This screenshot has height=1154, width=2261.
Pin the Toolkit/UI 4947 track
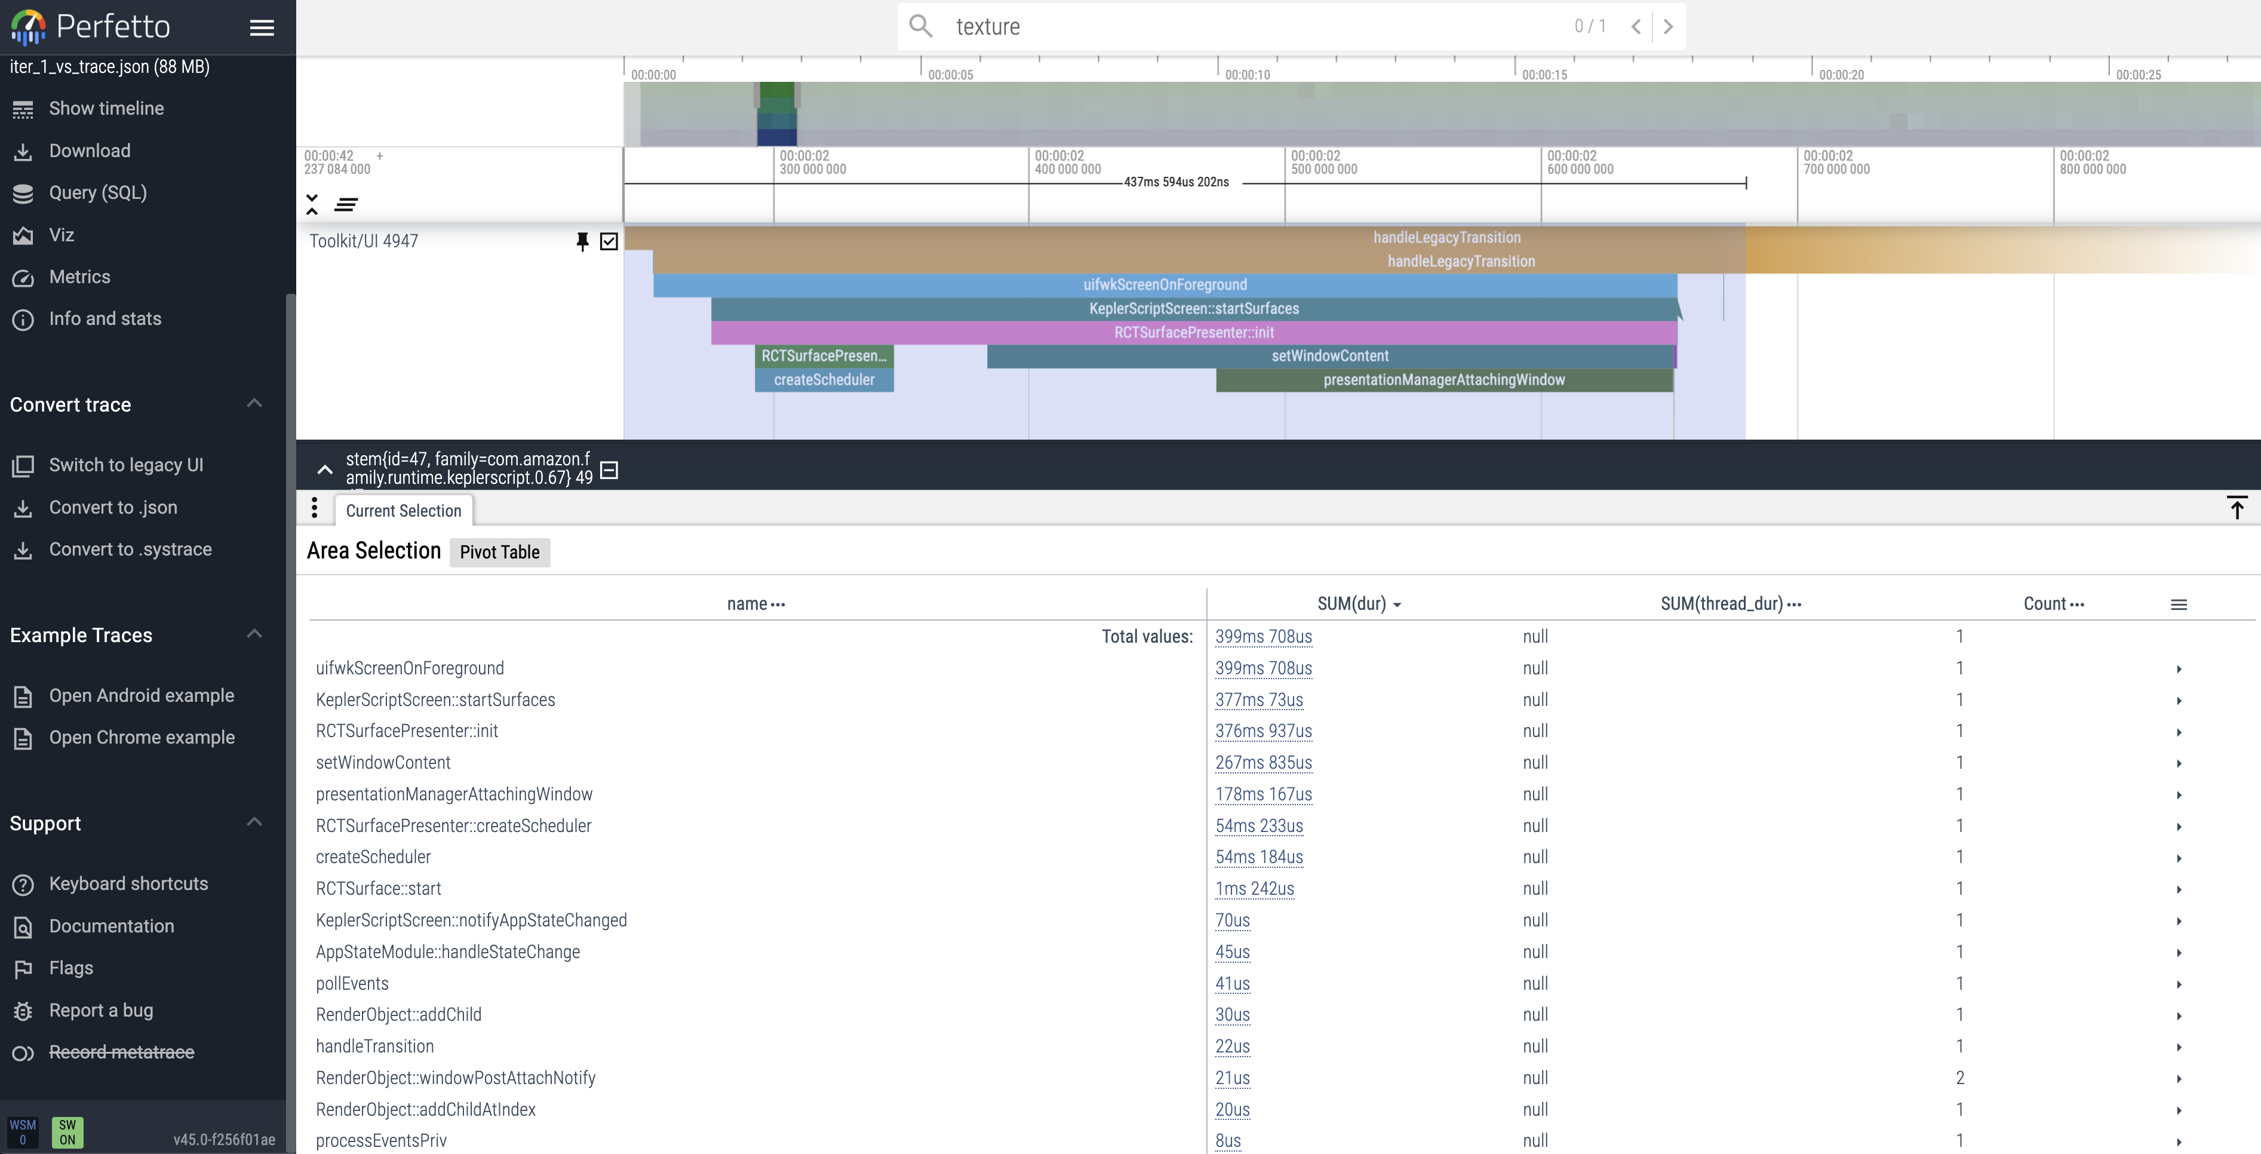583,242
